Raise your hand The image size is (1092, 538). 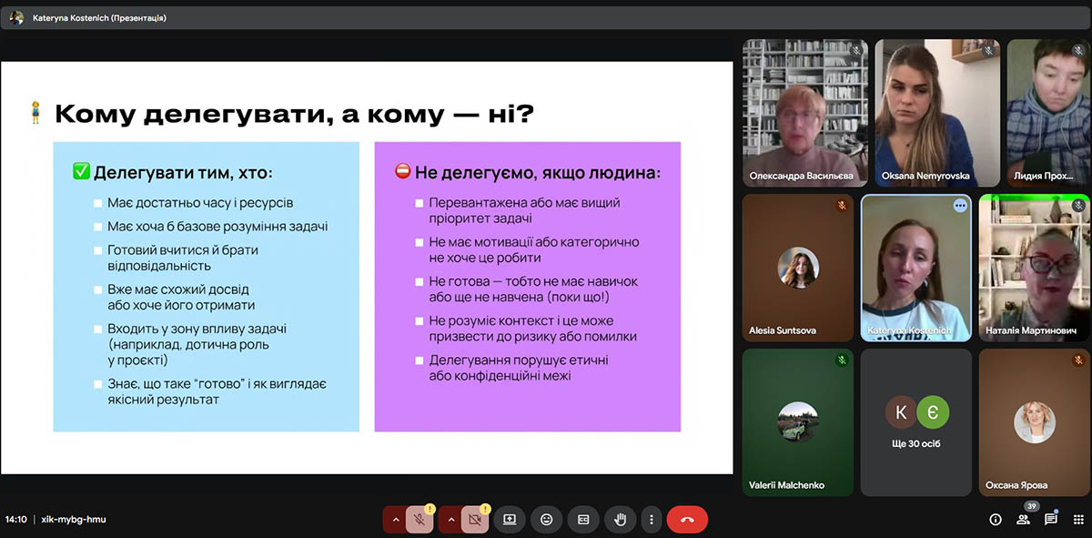coord(621,519)
